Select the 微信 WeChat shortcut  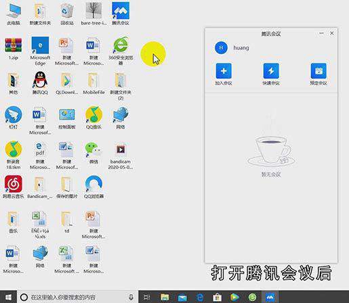[94, 152]
